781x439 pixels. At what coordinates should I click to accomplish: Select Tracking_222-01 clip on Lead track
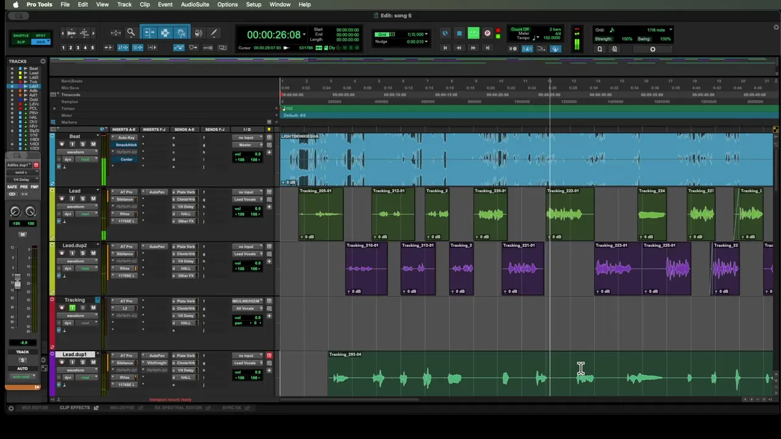pos(570,213)
